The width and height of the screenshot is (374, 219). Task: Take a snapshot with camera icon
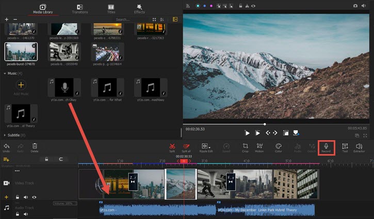(x=355, y=6)
